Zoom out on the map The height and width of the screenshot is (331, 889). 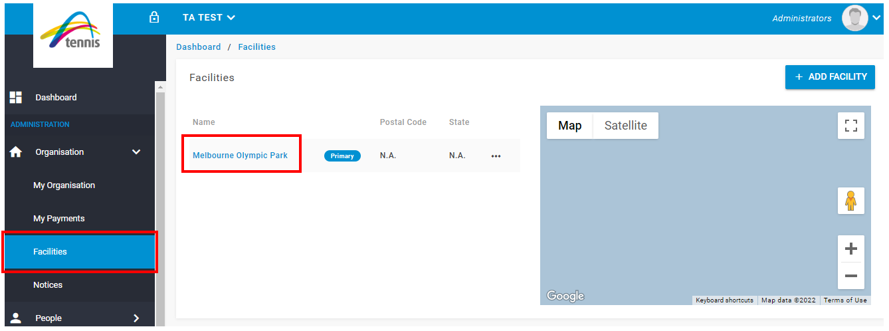coord(850,276)
